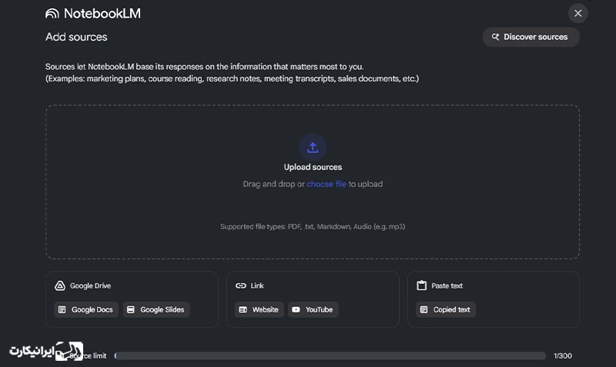Follow the choose file link

(326, 184)
